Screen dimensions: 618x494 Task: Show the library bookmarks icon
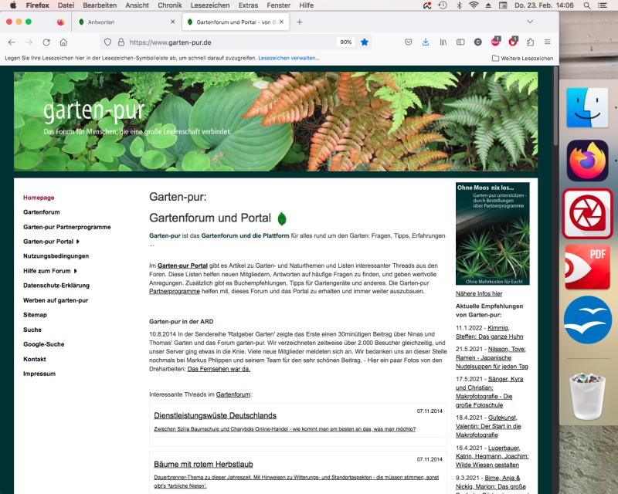coord(443,42)
